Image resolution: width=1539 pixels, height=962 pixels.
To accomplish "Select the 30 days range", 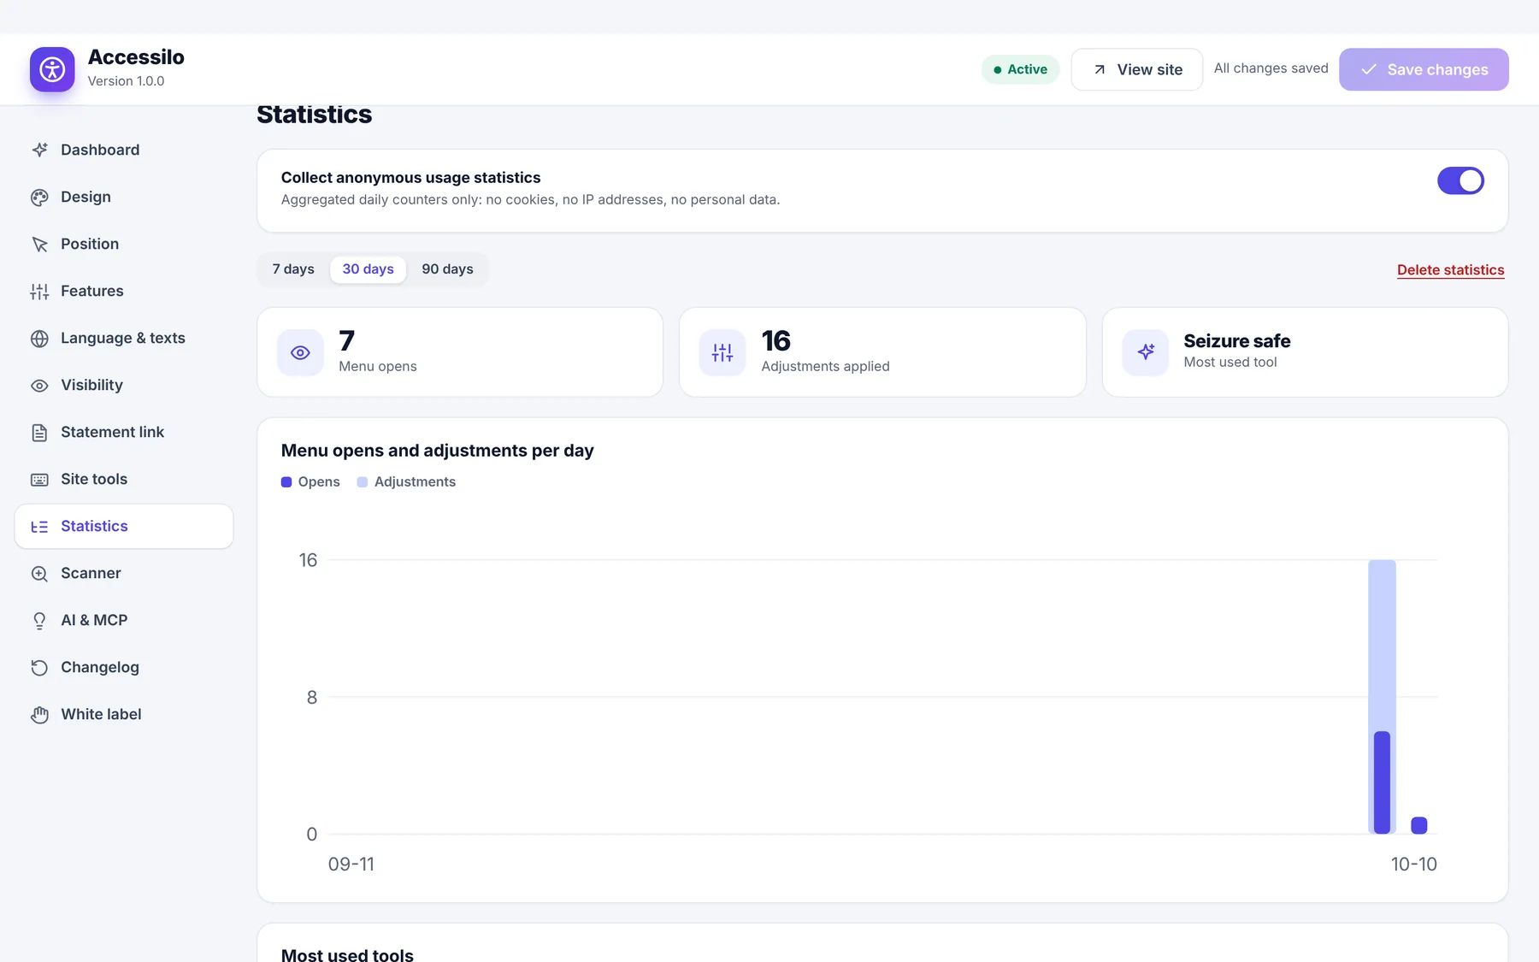I will 369,269.
